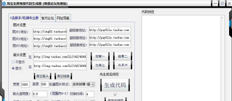The image size is (232, 101).
Task: Click inside the 代码预览 text area
Action: (x=181, y=58)
